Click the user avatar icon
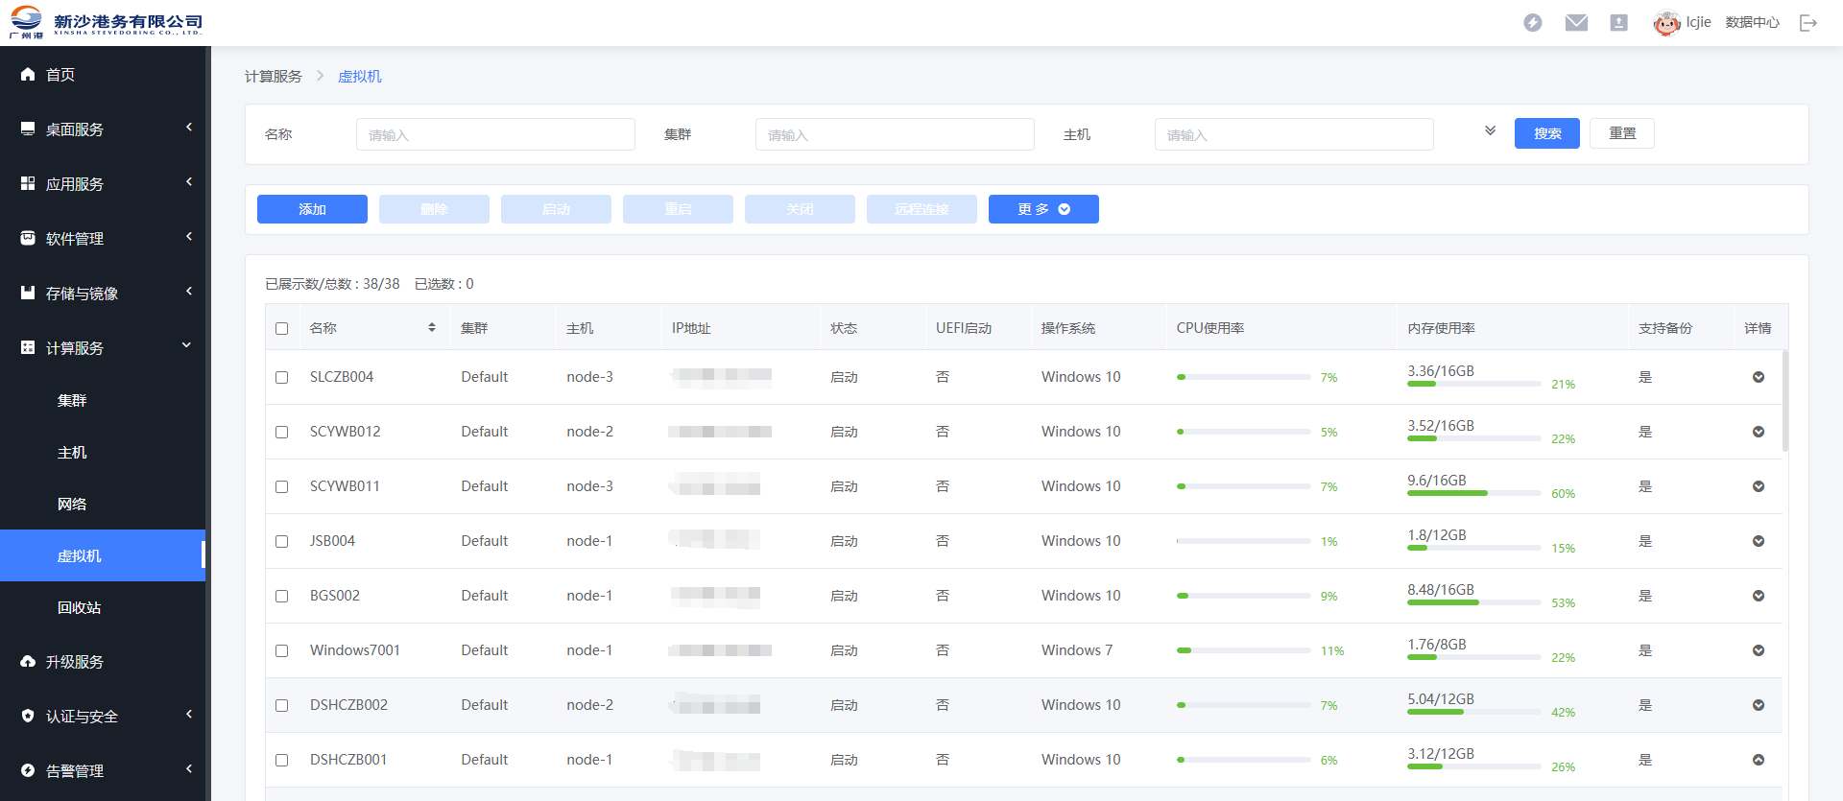1843x801 pixels. [1666, 22]
